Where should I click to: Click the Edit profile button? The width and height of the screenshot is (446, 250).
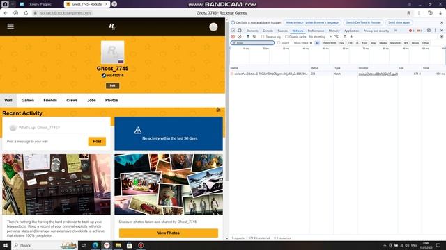113,85
